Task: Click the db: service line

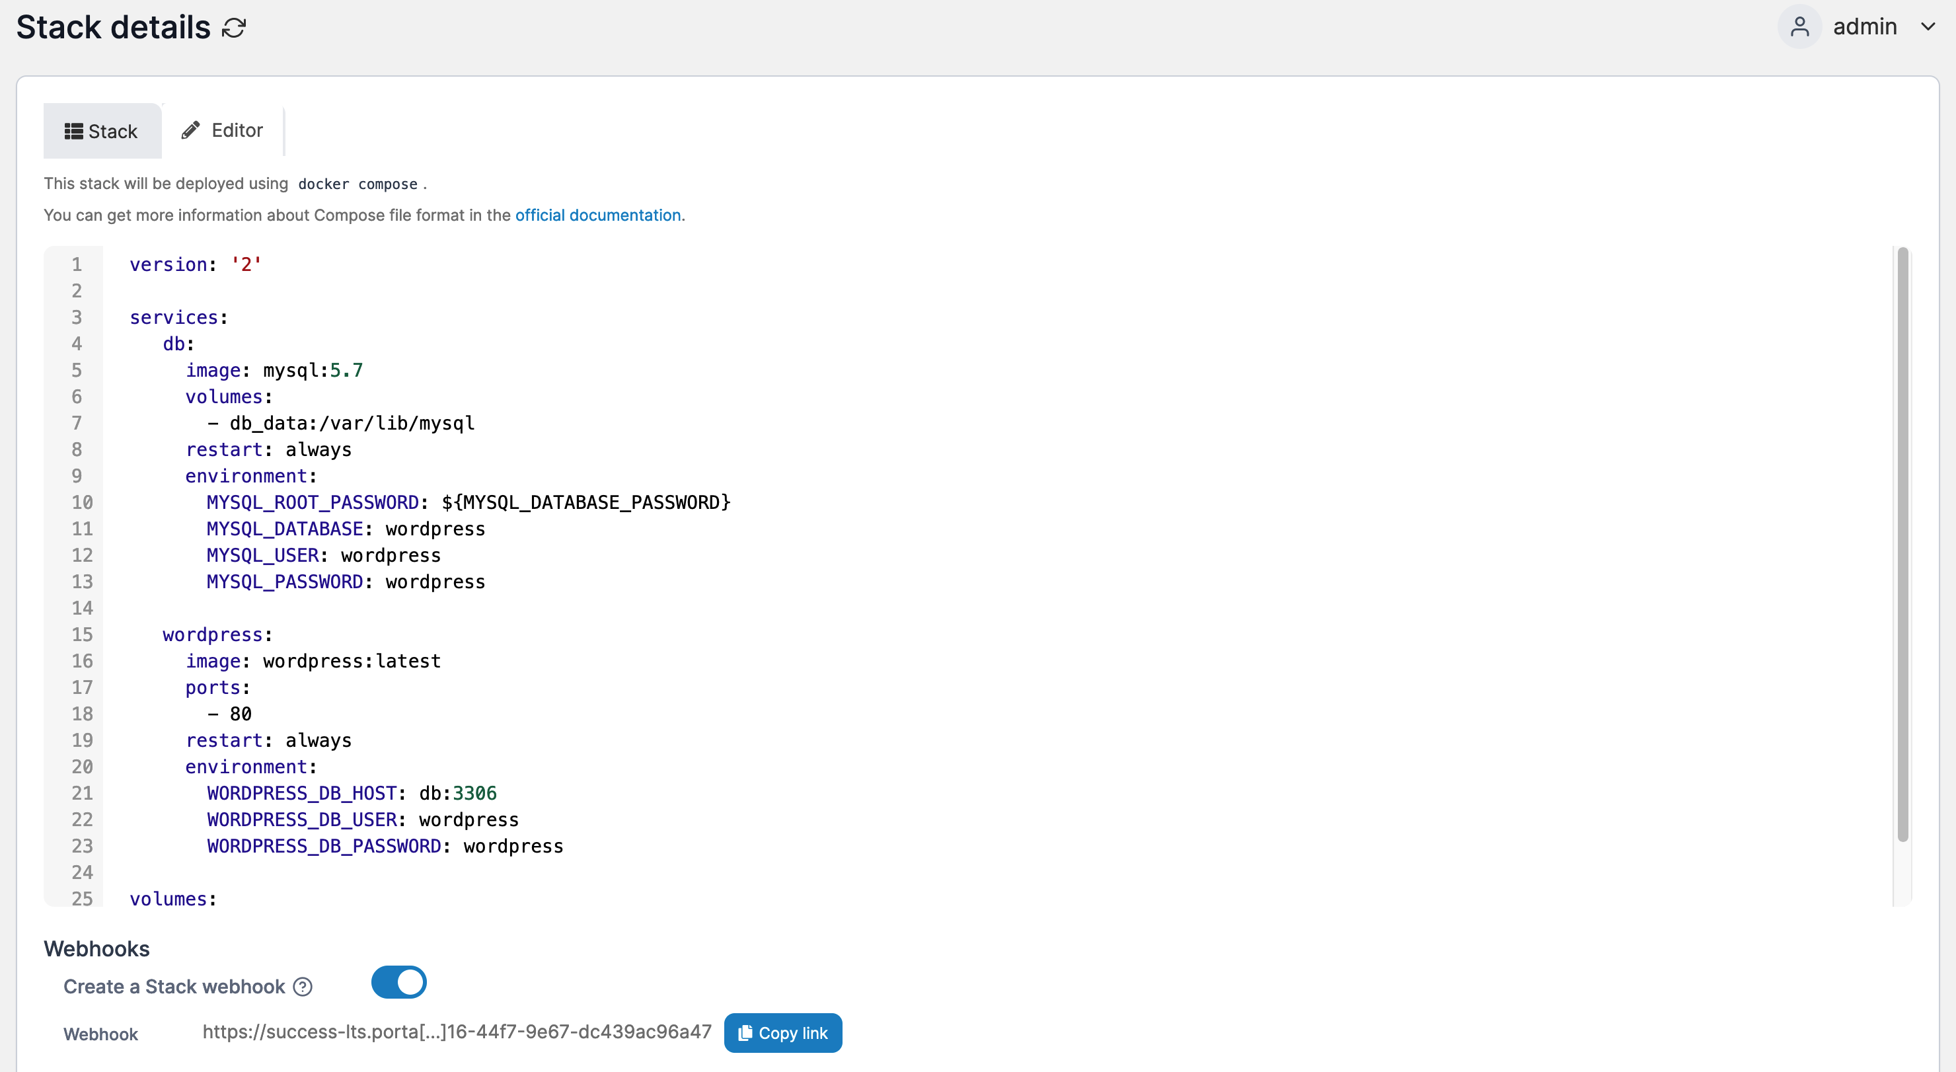Action: (x=178, y=344)
